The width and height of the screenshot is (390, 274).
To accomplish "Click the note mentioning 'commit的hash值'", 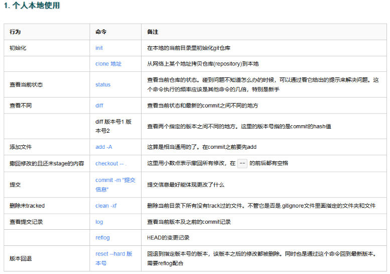I will [x=239, y=126].
